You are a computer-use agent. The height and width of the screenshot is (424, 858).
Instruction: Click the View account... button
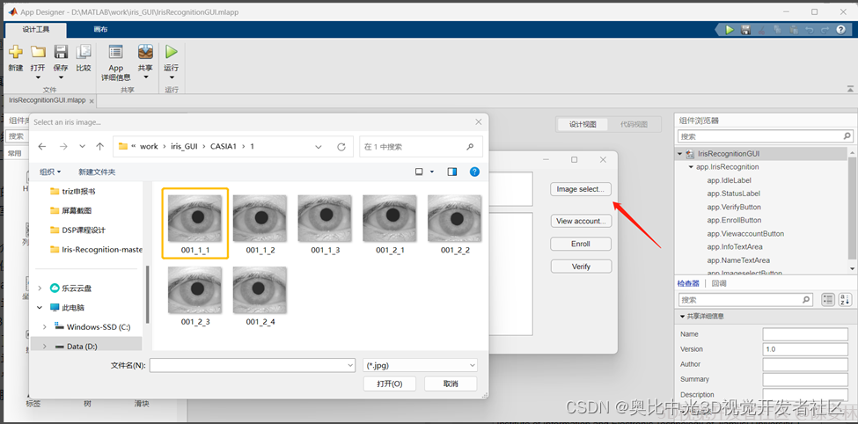click(x=581, y=221)
